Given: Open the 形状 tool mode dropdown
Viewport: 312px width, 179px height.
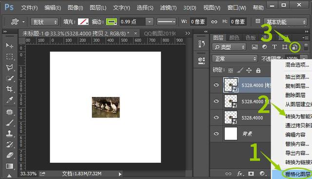Looking at the screenshot, I should click(44, 22).
